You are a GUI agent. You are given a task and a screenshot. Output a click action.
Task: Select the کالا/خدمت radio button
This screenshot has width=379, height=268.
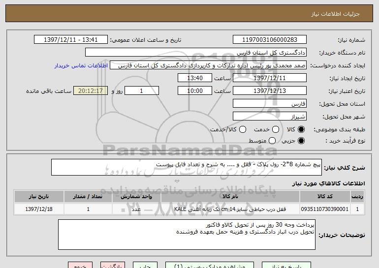[243, 129]
